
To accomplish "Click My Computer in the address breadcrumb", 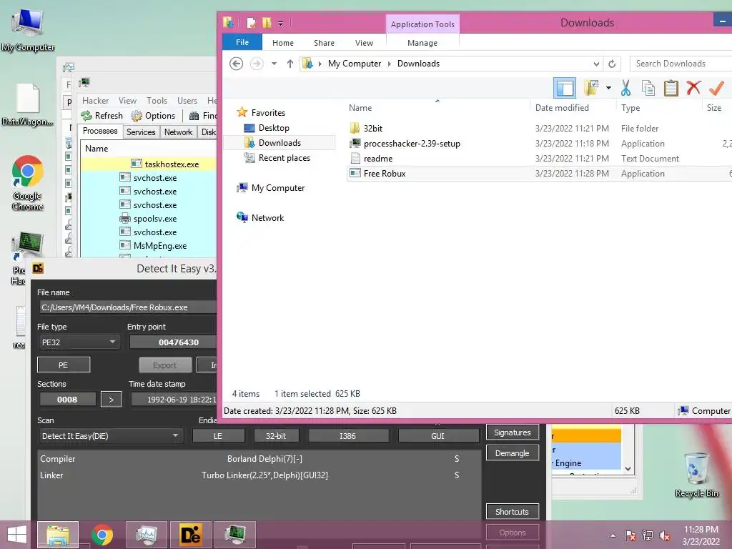I will click(x=355, y=64).
